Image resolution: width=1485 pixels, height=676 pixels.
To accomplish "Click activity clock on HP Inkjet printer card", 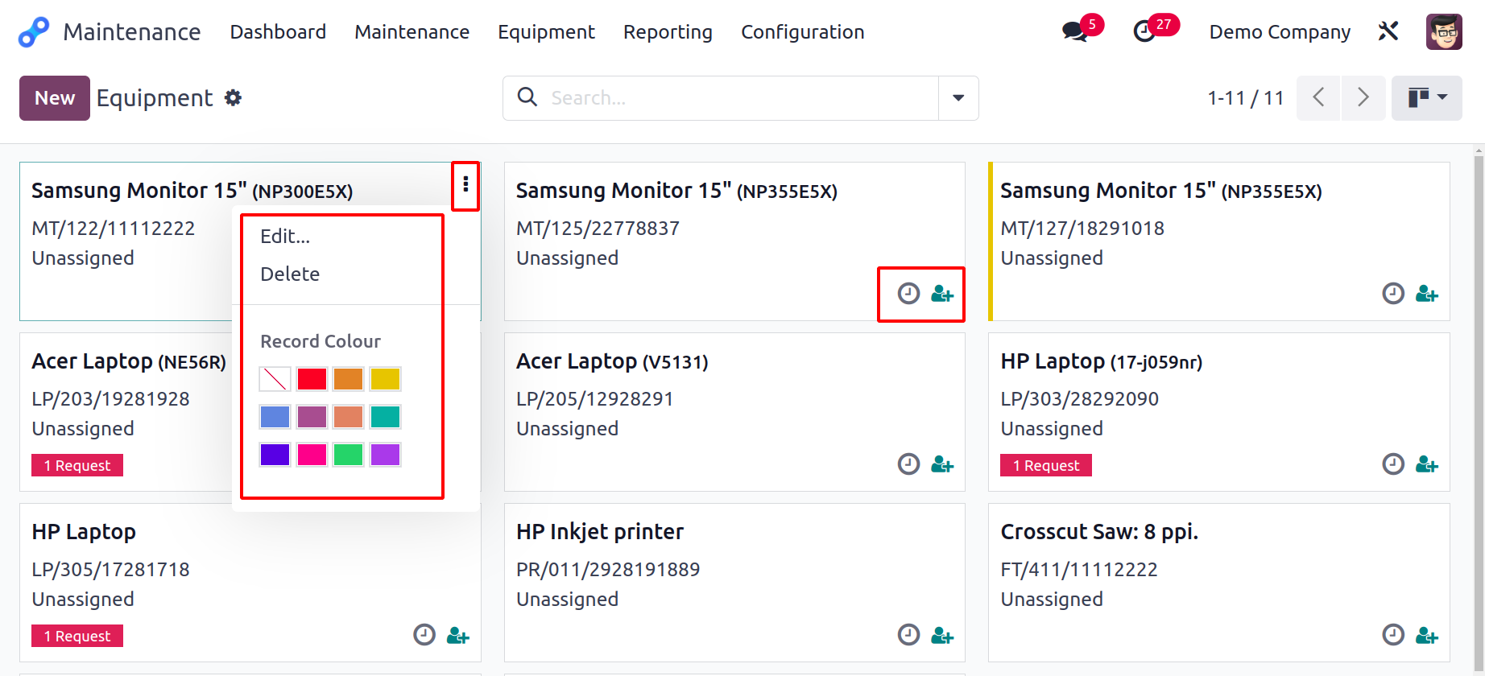I will click(x=908, y=635).
